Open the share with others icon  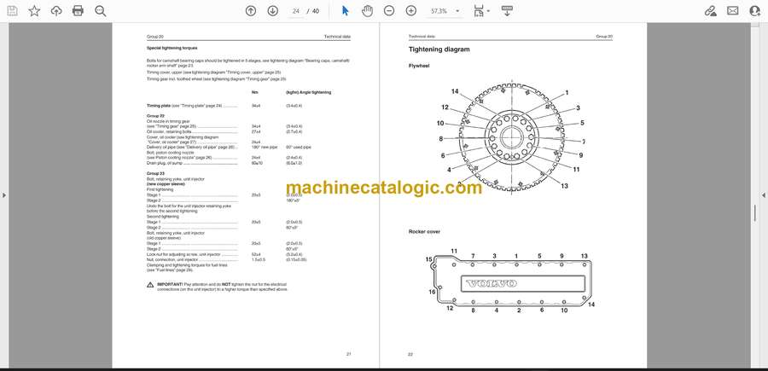click(755, 11)
